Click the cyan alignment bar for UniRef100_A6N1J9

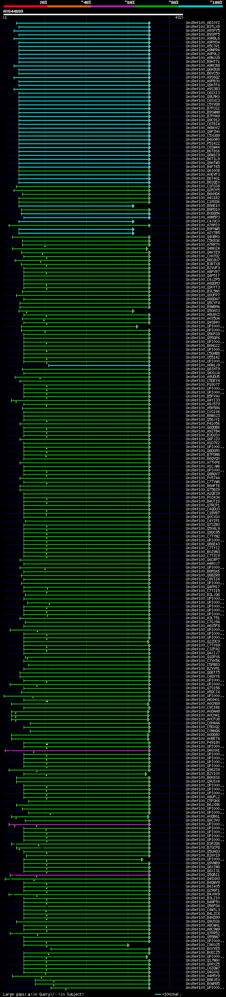pyautogui.click(x=99, y=365)
